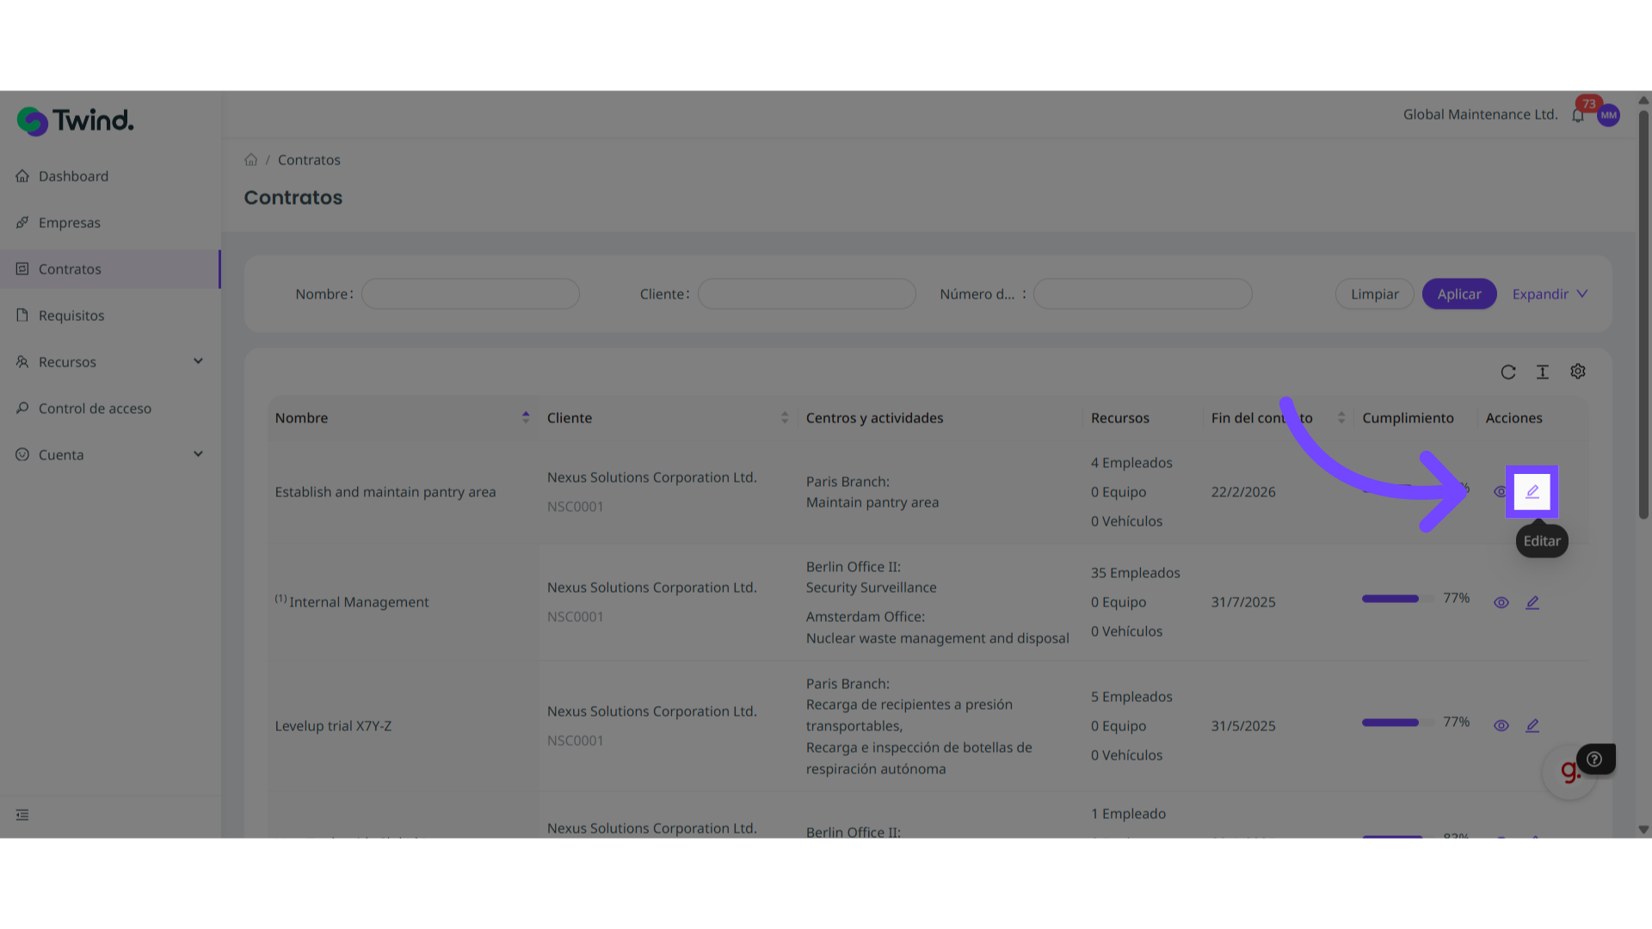This screenshot has height=929, width=1652.
Task: Go to Empresas section
Action: (70, 223)
